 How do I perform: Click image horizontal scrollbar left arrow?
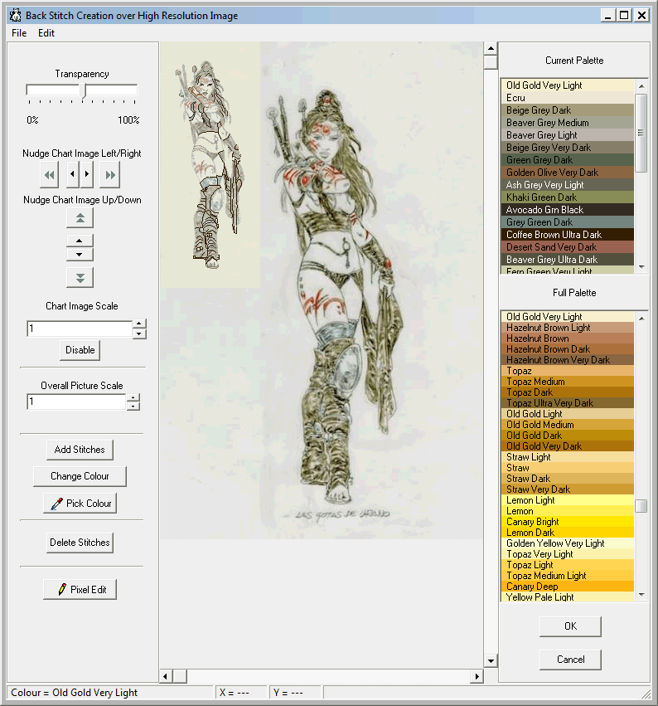pyautogui.click(x=166, y=676)
